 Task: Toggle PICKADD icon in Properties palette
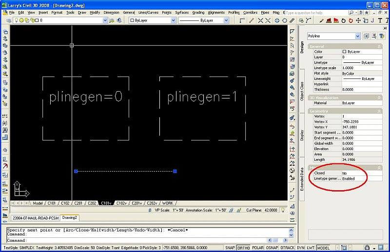coord(366,36)
